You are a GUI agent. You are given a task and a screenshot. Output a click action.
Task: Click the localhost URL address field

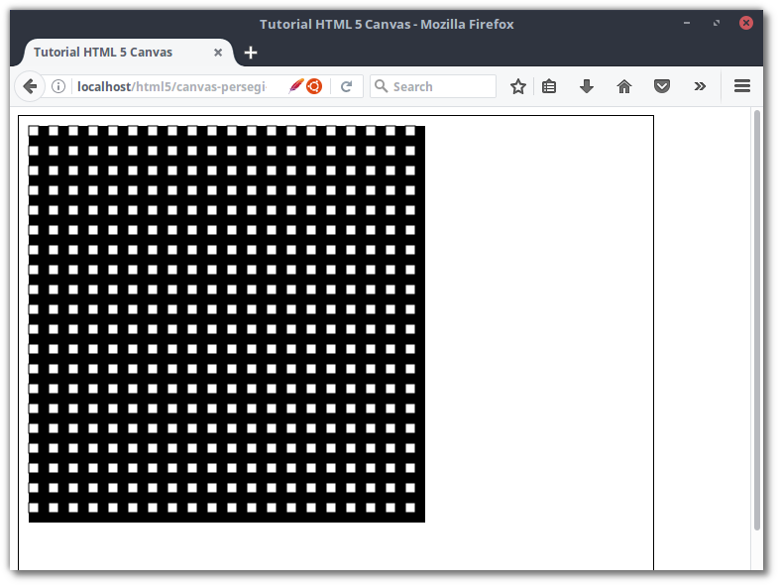[x=173, y=86]
